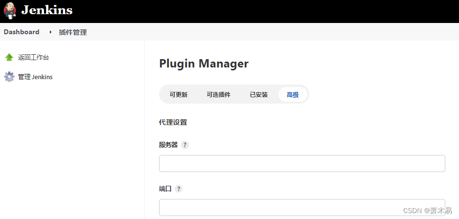Screen dimensions: 459x219
Task: Click the 服务器 field label
Action: point(168,145)
